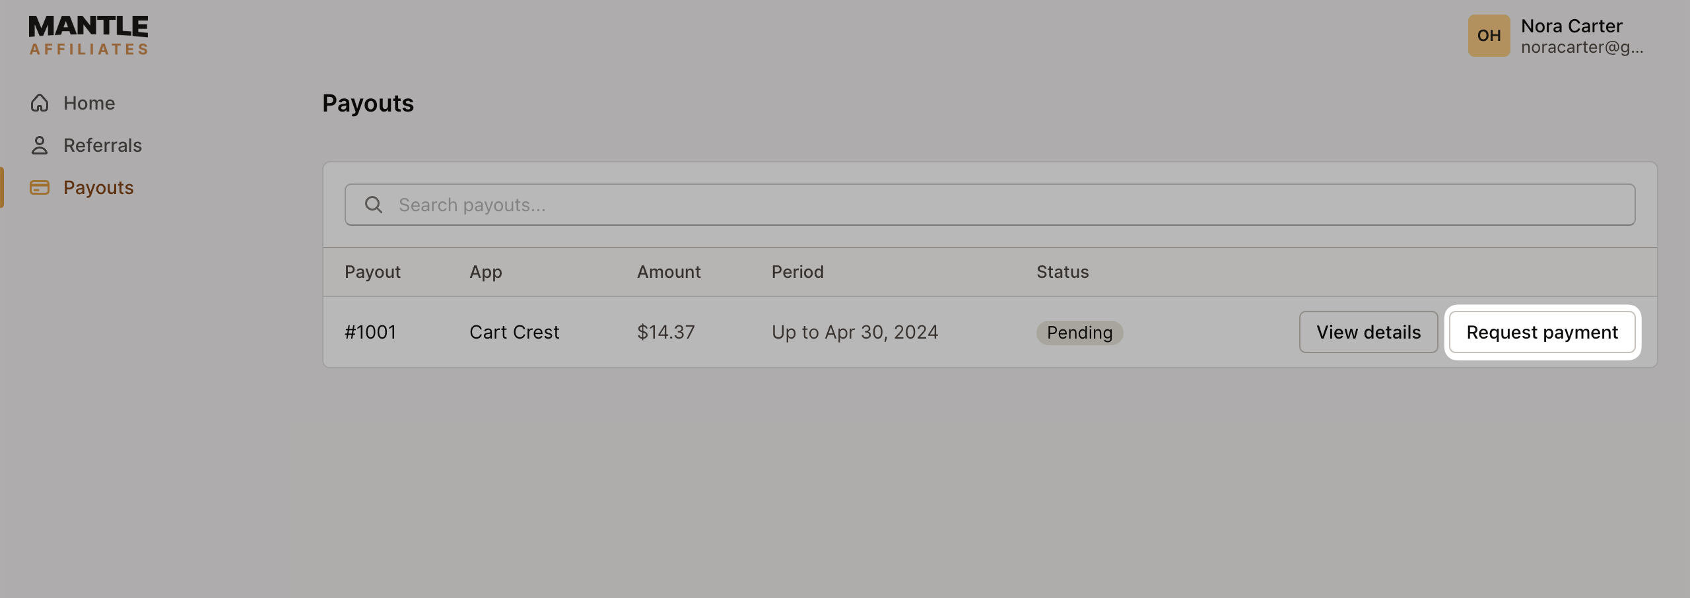The height and width of the screenshot is (598, 1690).
Task: Click the Referrals person icon
Action: [x=40, y=145]
